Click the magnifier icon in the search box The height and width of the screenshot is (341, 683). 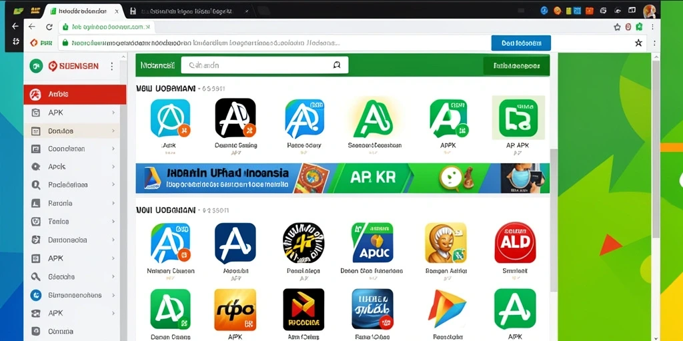click(336, 65)
